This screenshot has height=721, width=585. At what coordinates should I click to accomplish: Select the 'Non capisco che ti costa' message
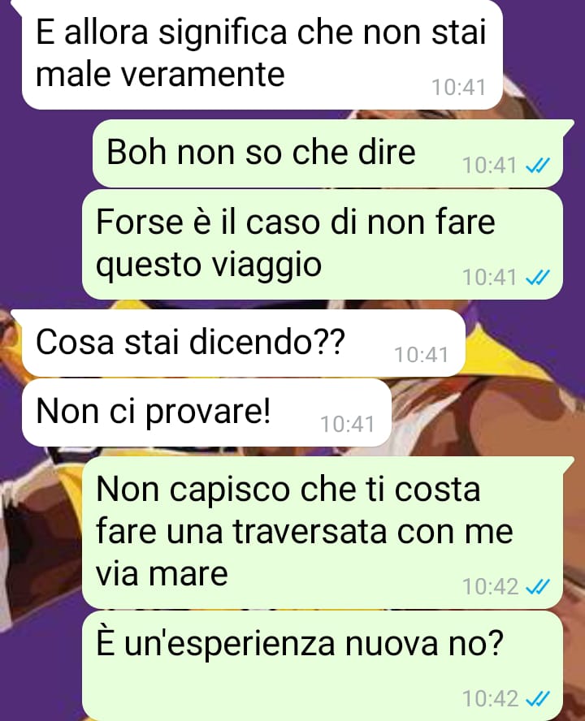[323, 533]
